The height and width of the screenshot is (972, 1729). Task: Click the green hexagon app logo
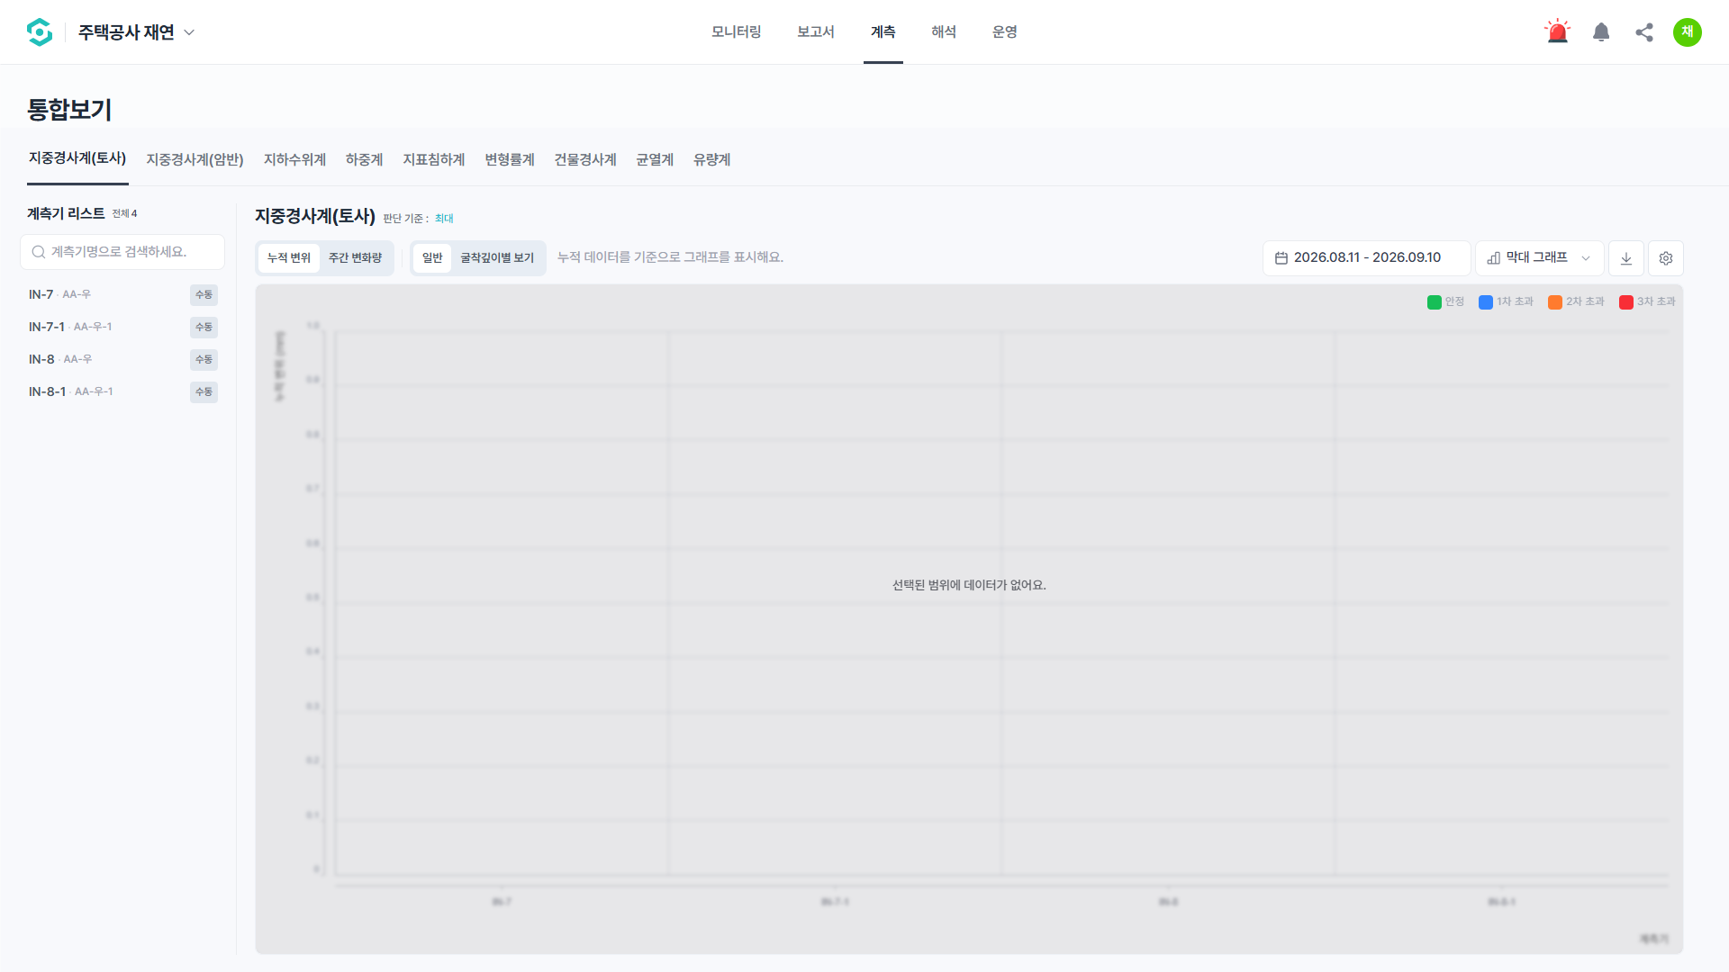40,32
